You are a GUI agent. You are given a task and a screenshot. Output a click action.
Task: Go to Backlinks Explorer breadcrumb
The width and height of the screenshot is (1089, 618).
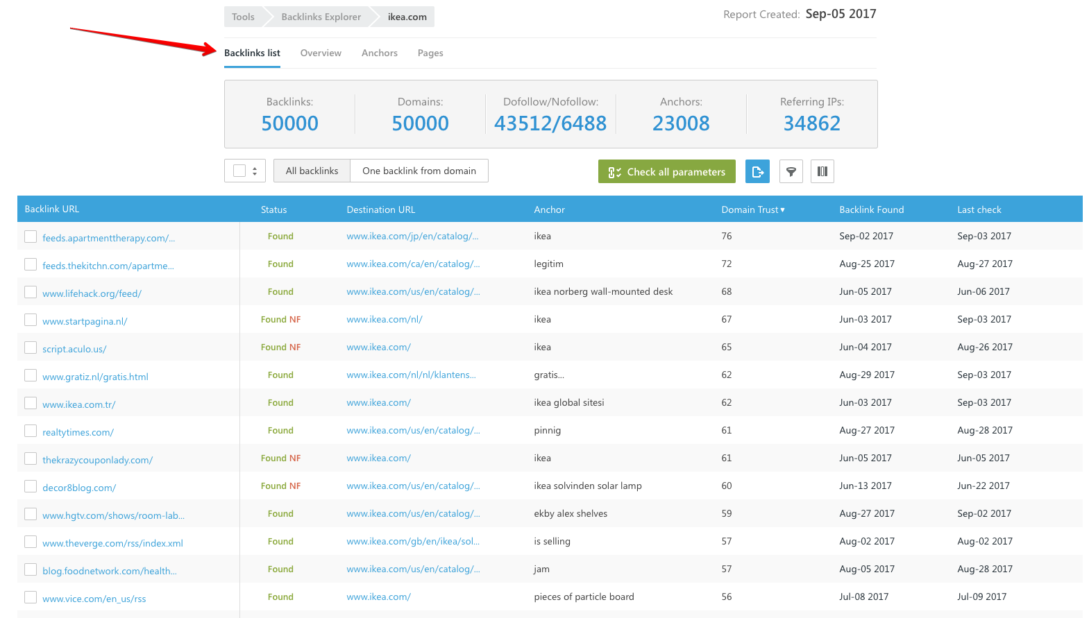point(321,17)
